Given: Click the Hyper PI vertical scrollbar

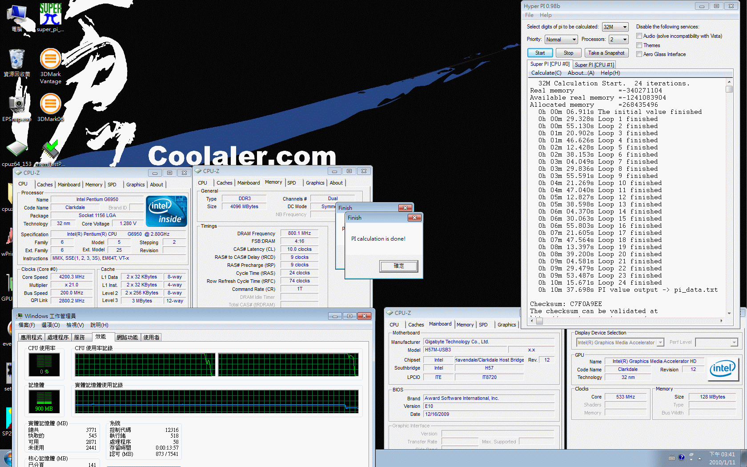Looking at the screenshot, I should pyautogui.click(x=729, y=197).
